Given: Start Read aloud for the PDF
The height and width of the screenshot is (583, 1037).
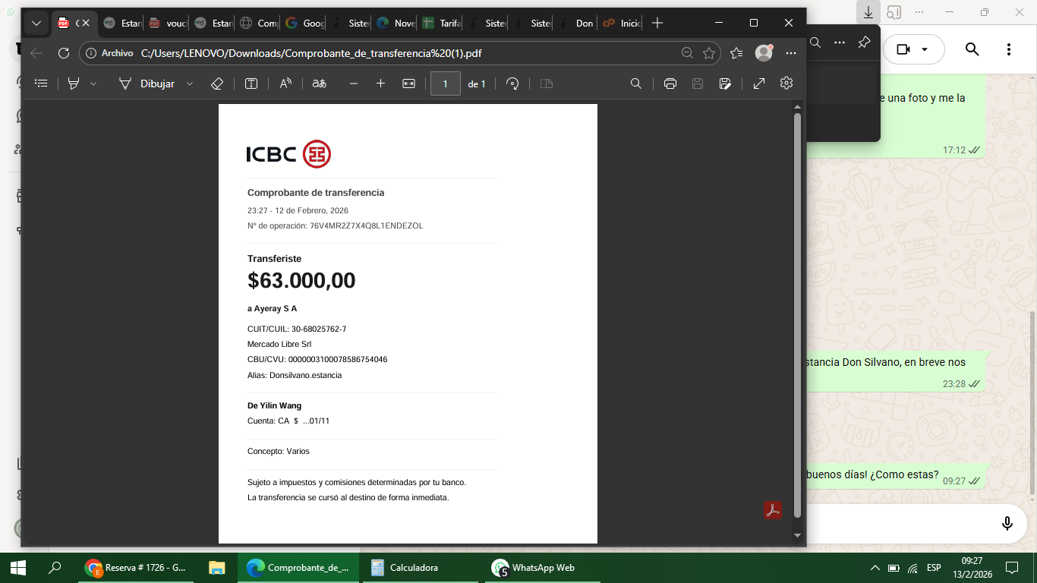Looking at the screenshot, I should (x=285, y=84).
